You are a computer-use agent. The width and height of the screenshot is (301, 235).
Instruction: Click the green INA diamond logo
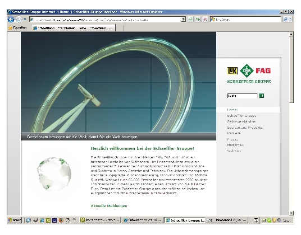[247, 70]
